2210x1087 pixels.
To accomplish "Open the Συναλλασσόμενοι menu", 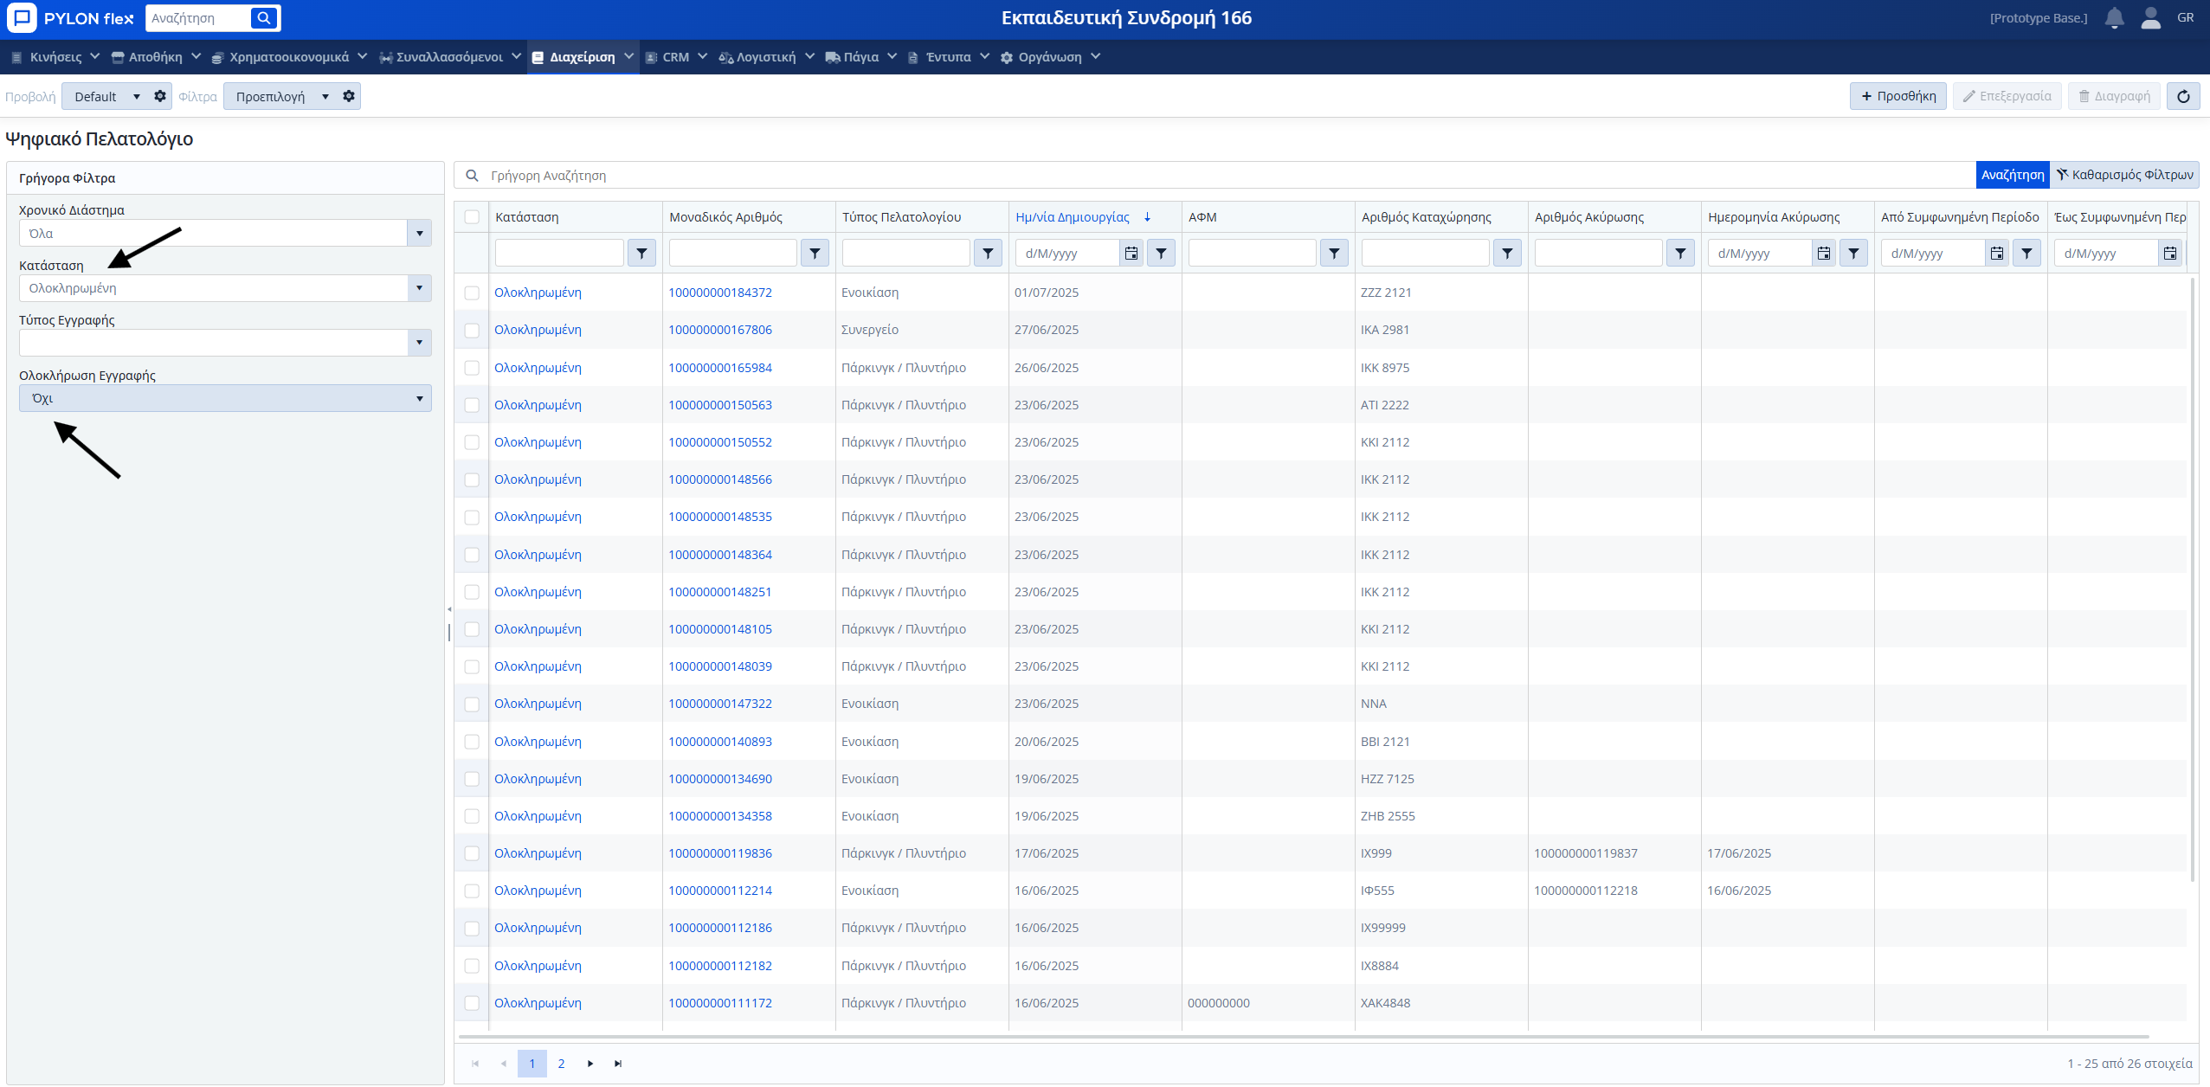I will 450,57.
